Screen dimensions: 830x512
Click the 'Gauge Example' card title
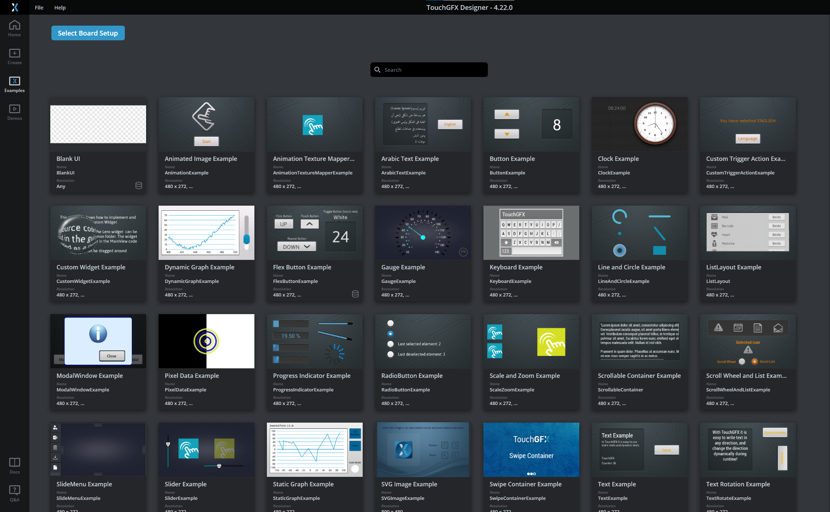click(403, 267)
